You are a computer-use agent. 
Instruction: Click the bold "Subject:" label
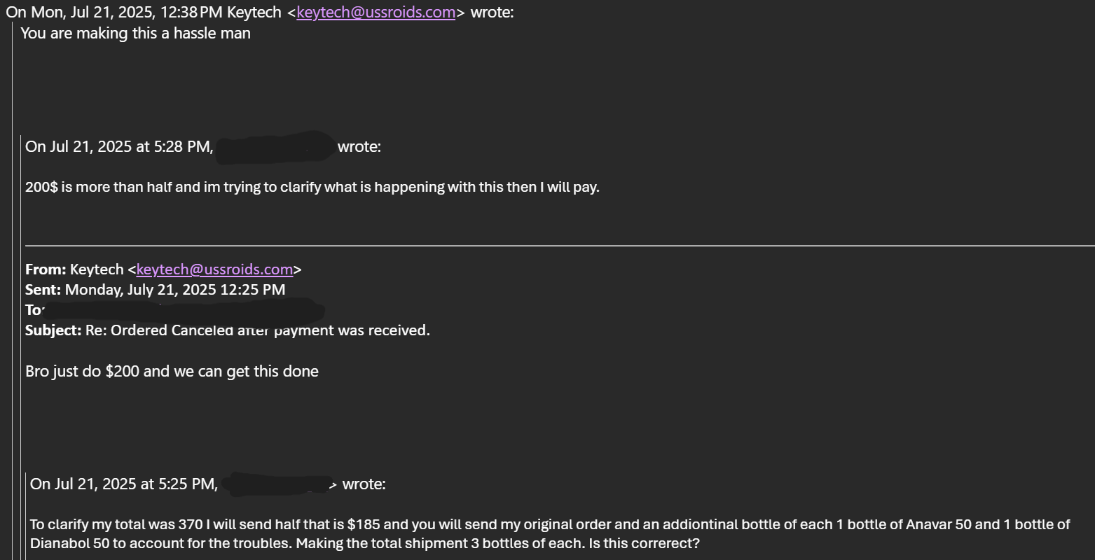click(x=53, y=330)
